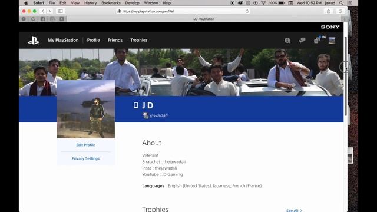
Task: Open the Google favorite in the bookmarks bar
Action: [33, 19]
